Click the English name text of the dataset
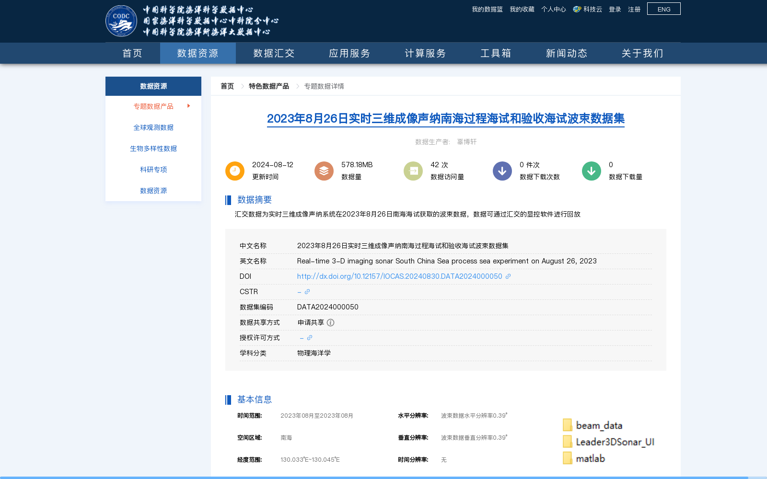Viewport: 767px width, 479px height. click(447, 261)
